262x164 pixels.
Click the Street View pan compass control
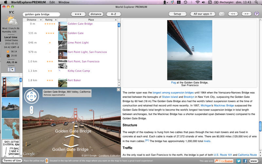(x=31, y=96)
